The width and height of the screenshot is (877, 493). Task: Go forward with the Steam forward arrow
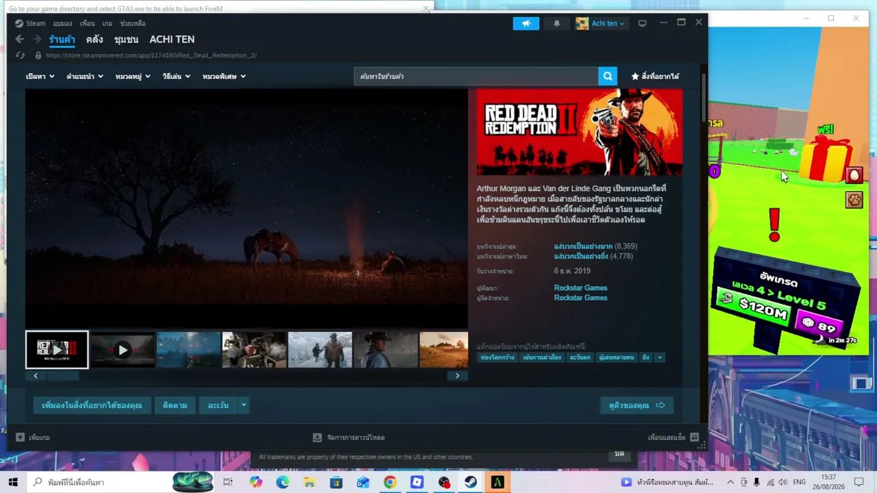pos(37,40)
